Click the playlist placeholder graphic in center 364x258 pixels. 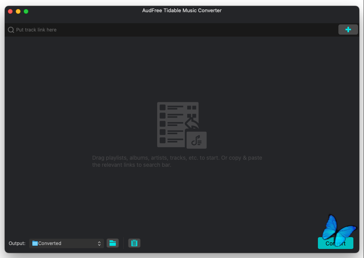178,123
